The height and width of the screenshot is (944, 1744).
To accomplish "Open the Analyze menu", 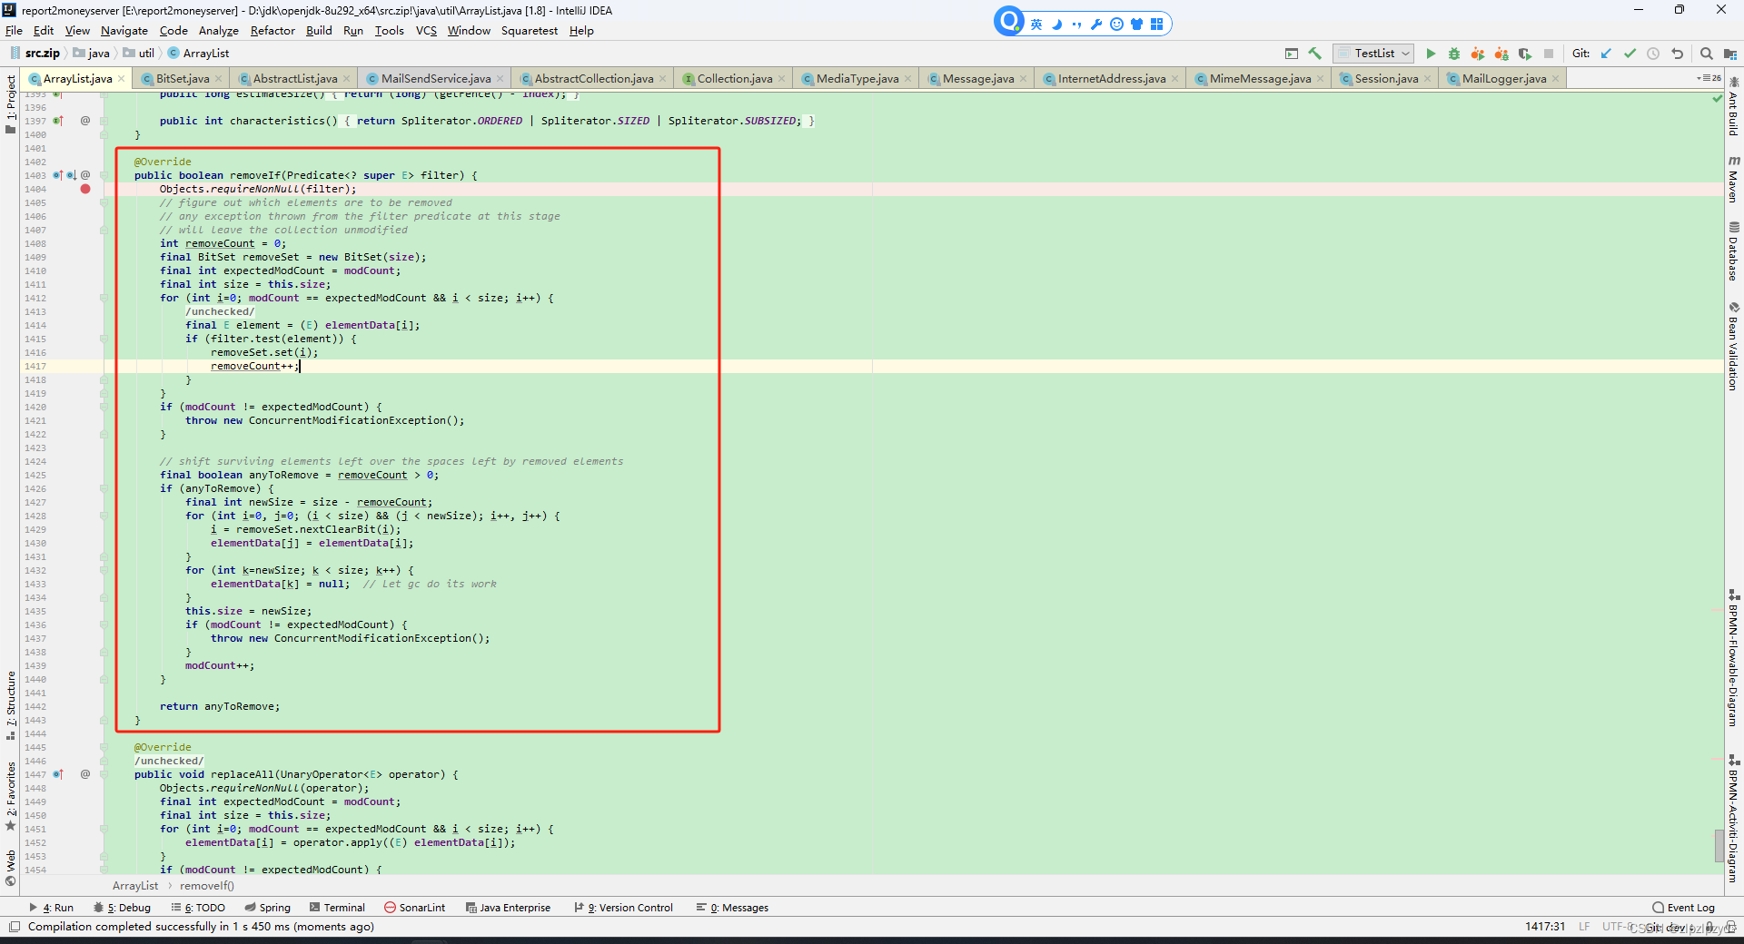I will [218, 31].
